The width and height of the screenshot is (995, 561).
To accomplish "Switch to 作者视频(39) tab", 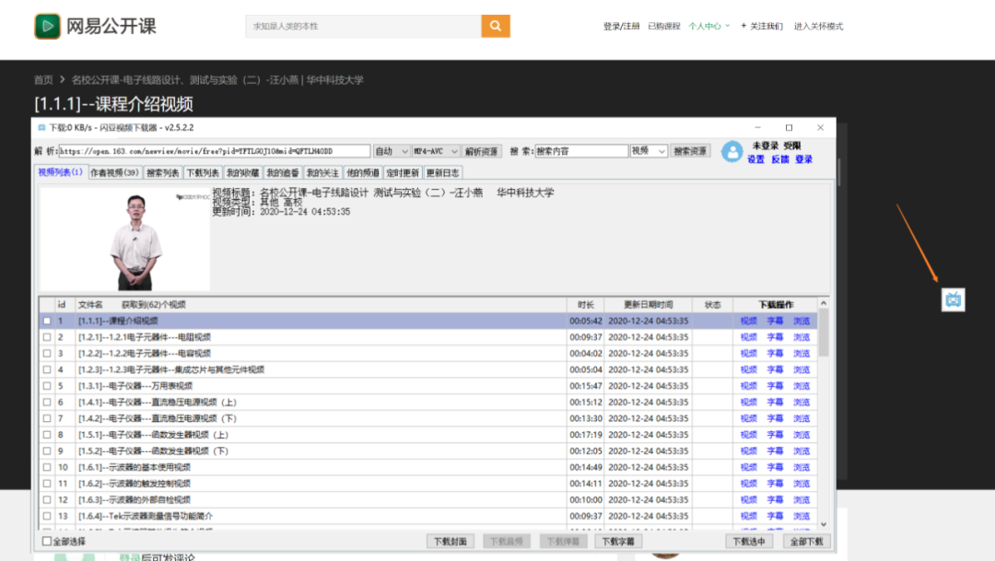I will coord(114,172).
